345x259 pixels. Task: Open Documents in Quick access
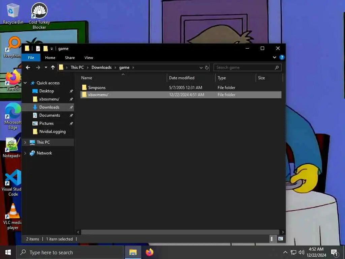click(50, 115)
